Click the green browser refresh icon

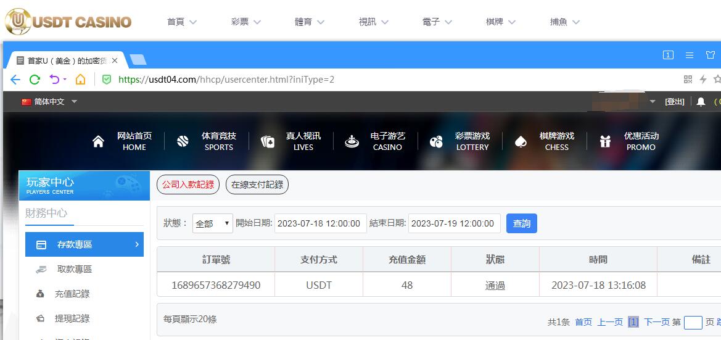[x=35, y=80]
